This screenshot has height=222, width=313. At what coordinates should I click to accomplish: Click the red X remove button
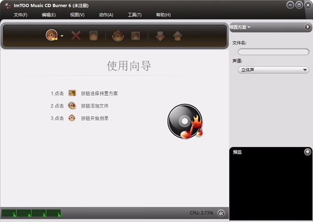pyautogui.click(x=76, y=36)
